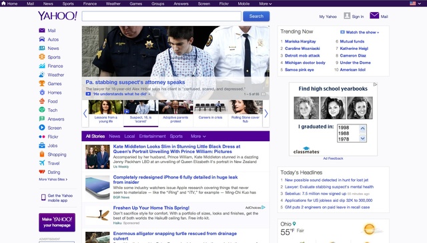Screen dimensions: 427x243
Task: Click the Autos car icon
Action: (42, 39)
